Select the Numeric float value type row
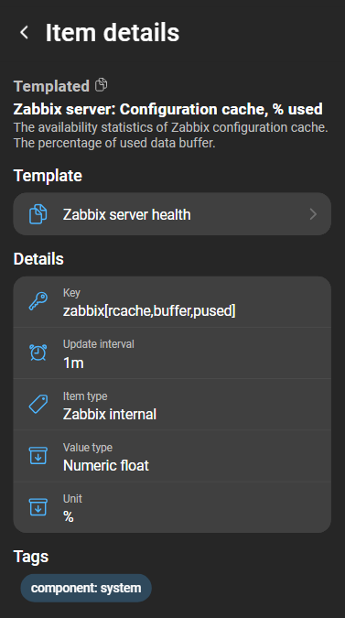The image size is (345, 618). (x=172, y=456)
